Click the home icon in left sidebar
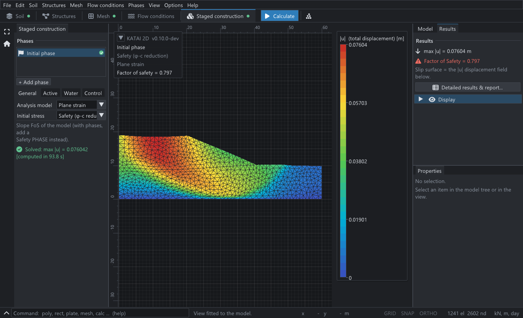 [7, 44]
